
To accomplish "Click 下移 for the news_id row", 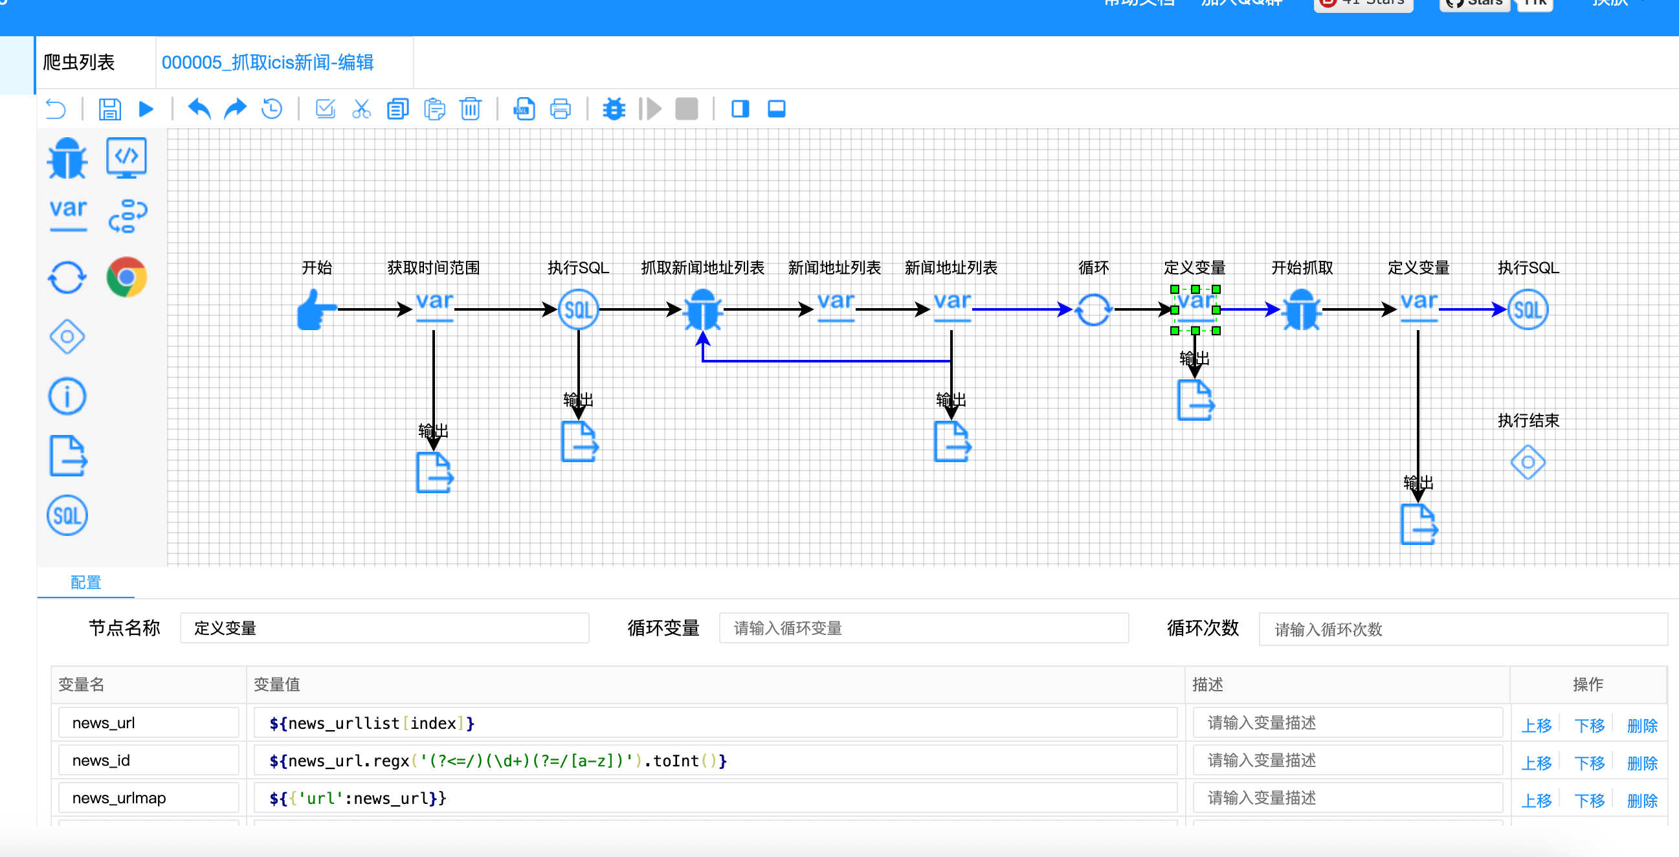I will (1588, 763).
